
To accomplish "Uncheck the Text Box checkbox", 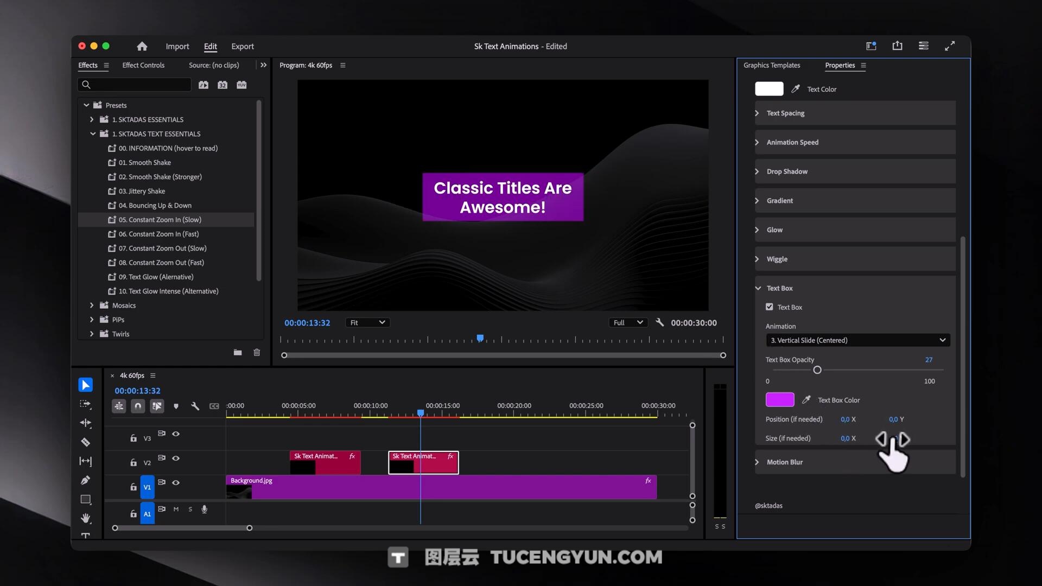I will [769, 307].
